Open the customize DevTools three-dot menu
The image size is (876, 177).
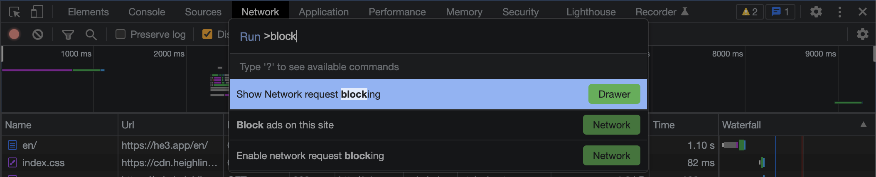pos(839,12)
